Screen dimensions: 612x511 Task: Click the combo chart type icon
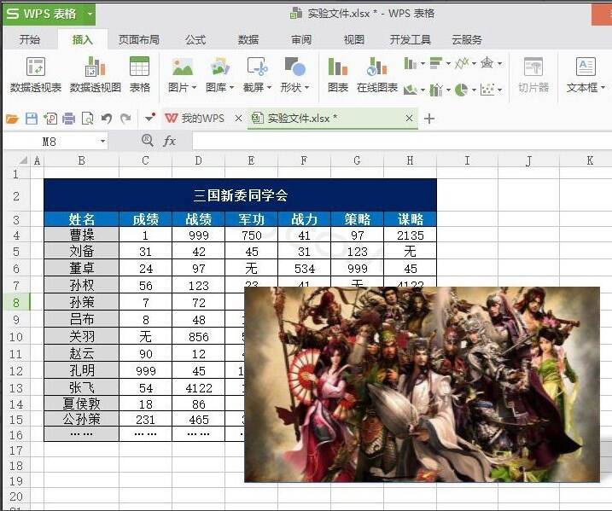click(x=436, y=90)
